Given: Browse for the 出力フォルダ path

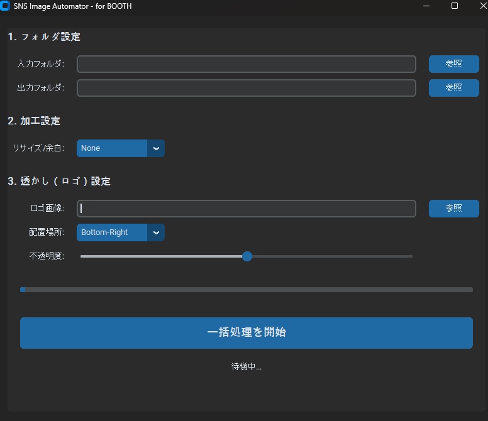Looking at the screenshot, I should tap(453, 88).
